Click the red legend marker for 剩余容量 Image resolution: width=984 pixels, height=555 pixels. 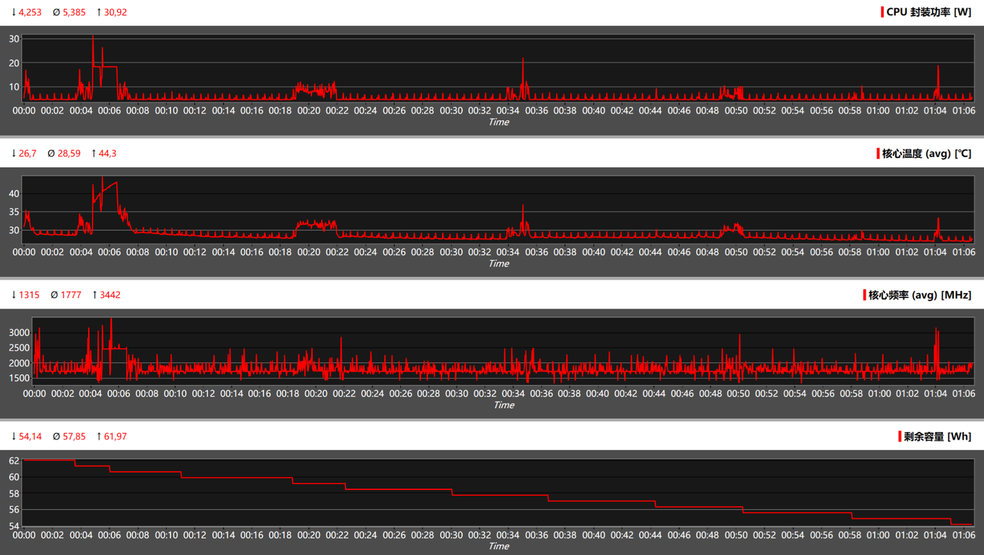899,437
